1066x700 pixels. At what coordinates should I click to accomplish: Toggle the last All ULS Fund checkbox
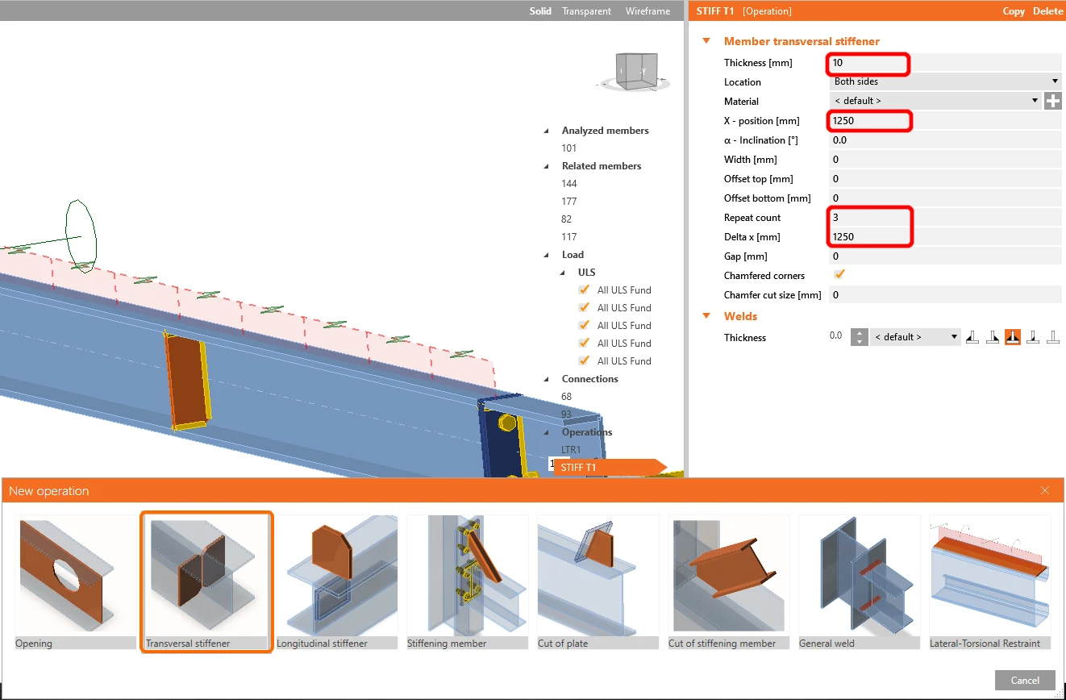(x=584, y=360)
